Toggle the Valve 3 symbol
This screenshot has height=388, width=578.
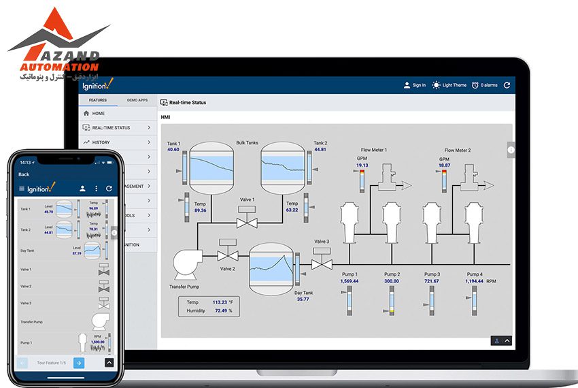click(321, 260)
